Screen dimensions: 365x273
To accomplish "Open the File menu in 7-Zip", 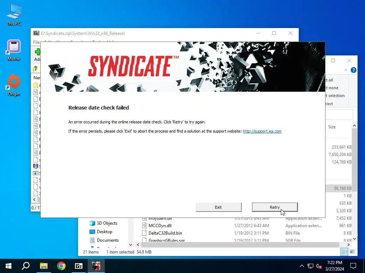I will [36, 42].
